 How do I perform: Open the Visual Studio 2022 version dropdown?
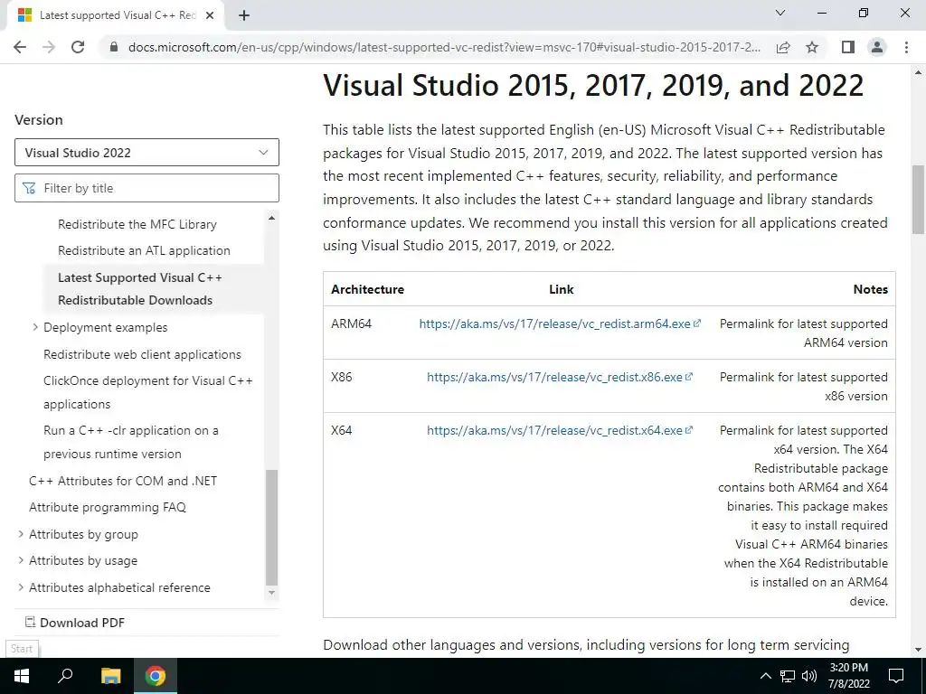[x=146, y=153]
